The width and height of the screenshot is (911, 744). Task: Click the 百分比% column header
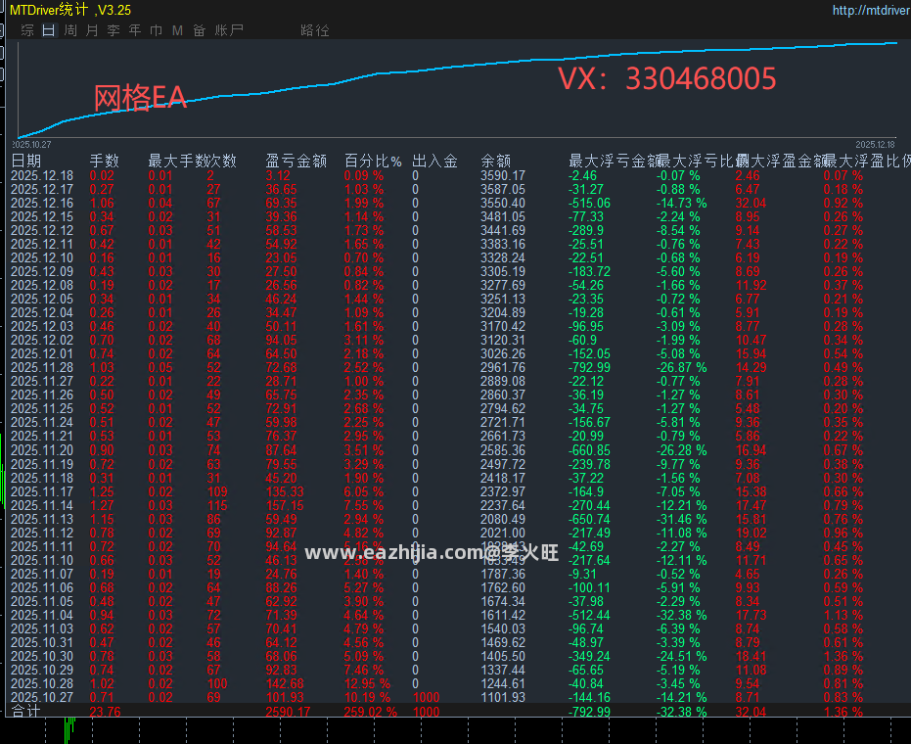[x=373, y=161]
